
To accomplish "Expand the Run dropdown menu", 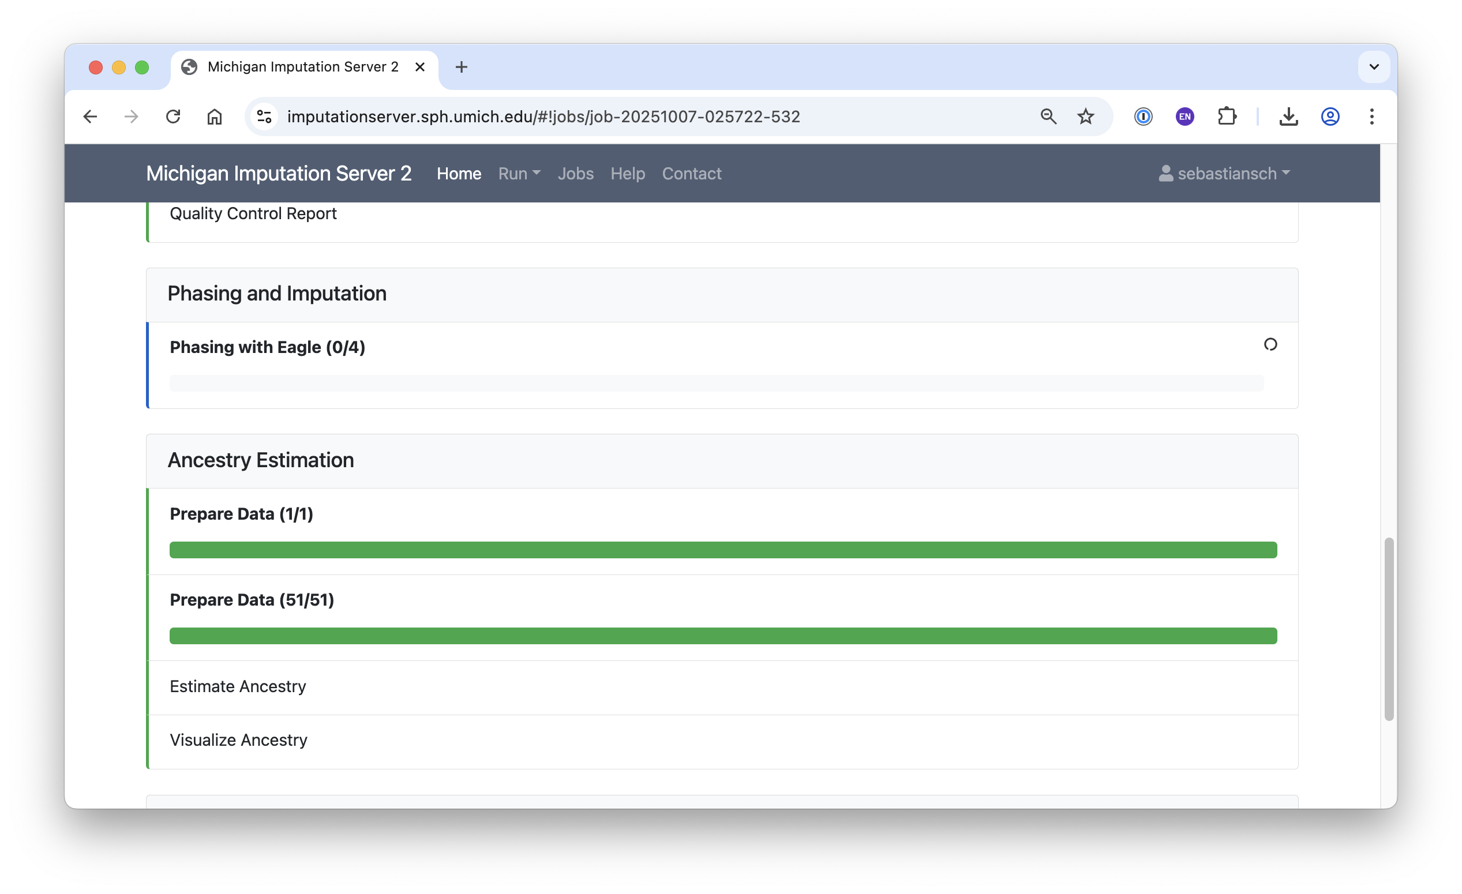I will 519,173.
